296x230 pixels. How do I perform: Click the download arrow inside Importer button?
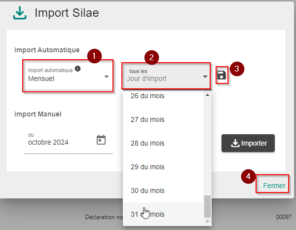click(x=235, y=143)
